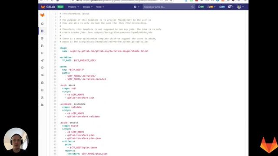The height and width of the screenshot is (156, 278).
Task: Click the '# Terraform/Base.latest' comment line
Action: tap(74, 13)
